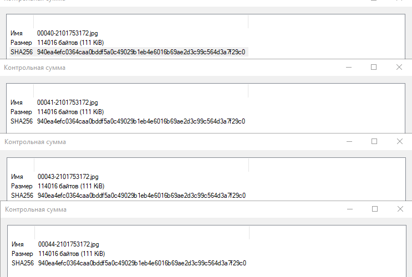Close the checksum window for 00044-2101753172.jpg
This screenshot has height=277, width=412.
(x=400, y=209)
